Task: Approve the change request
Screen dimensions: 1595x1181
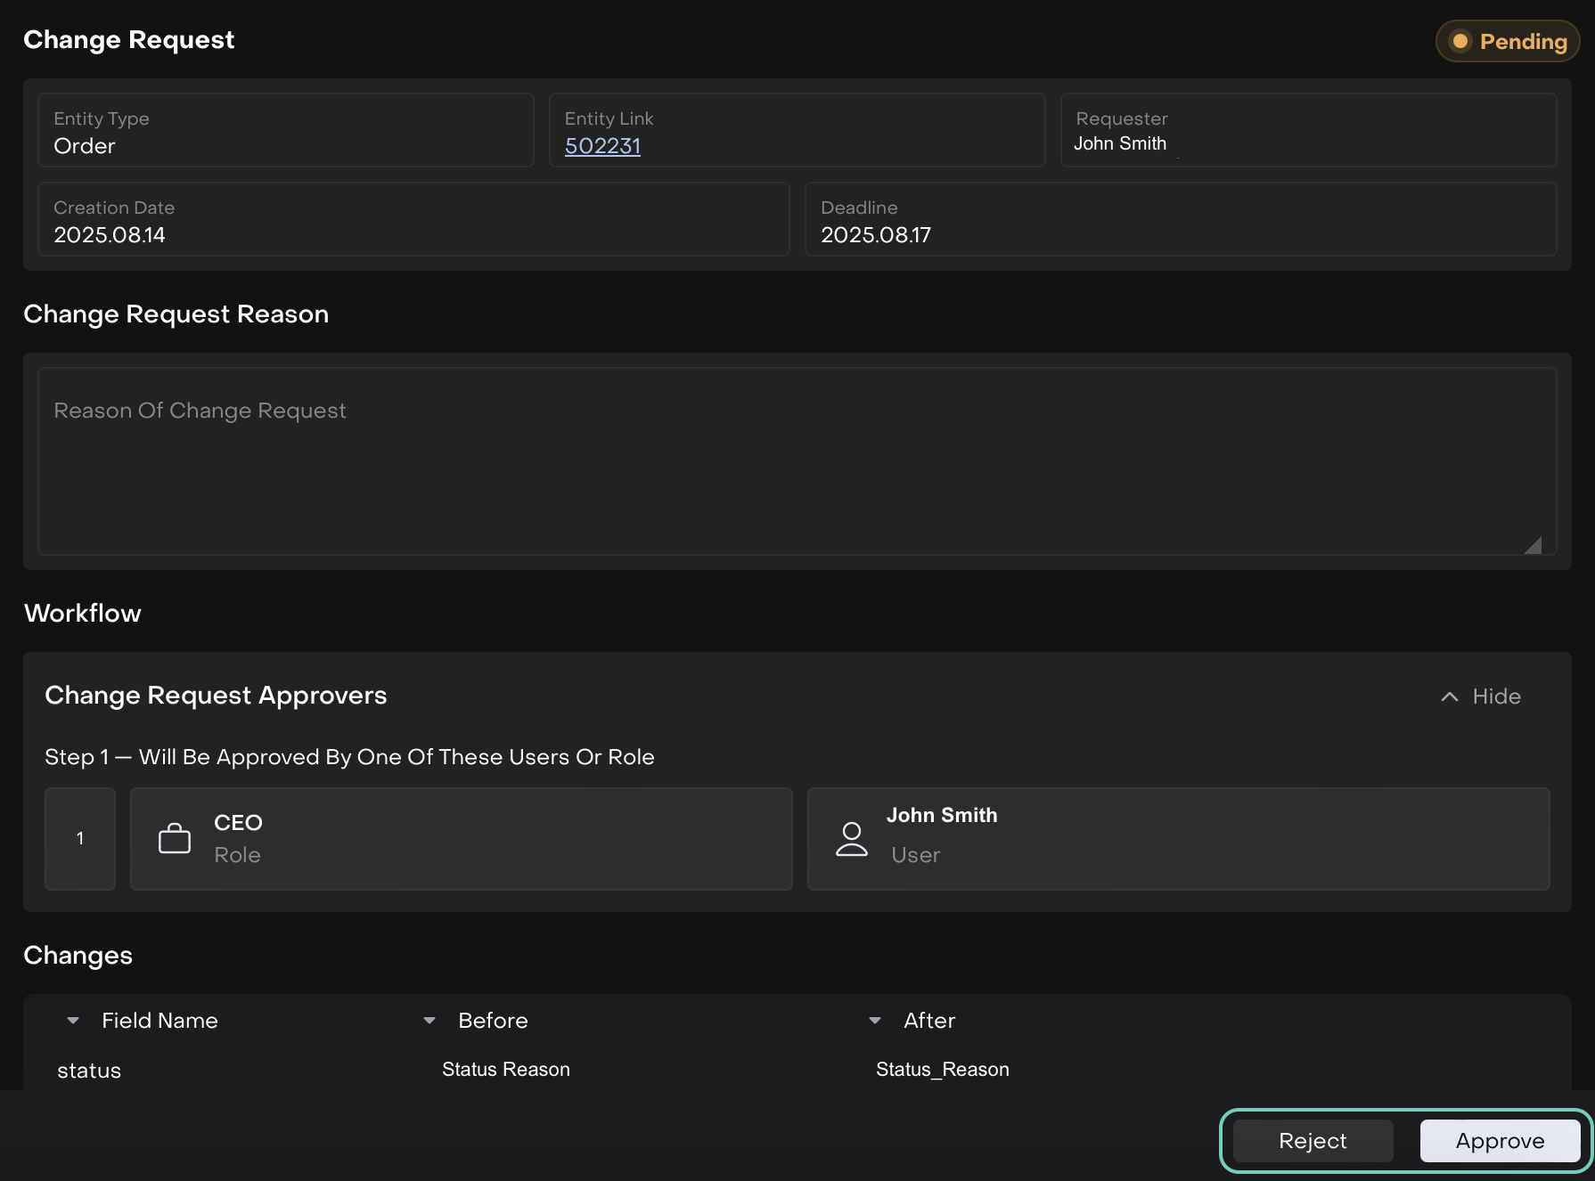Action: coord(1500,1141)
